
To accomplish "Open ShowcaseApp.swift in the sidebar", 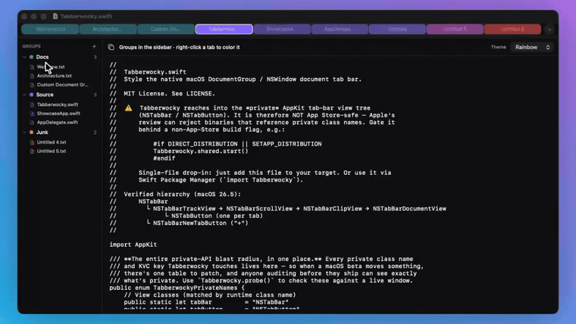I will [x=58, y=114].
